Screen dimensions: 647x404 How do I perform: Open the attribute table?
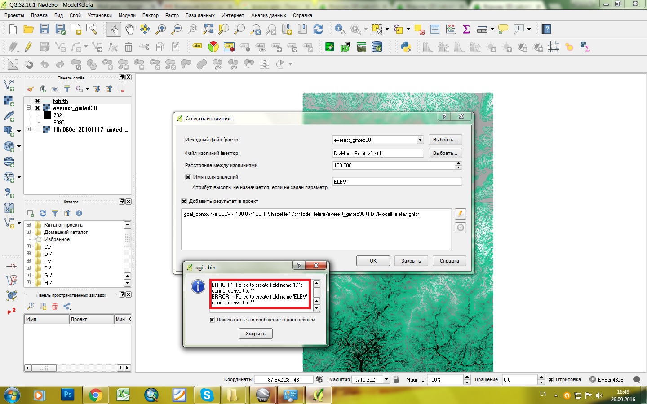tap(435, 29)
